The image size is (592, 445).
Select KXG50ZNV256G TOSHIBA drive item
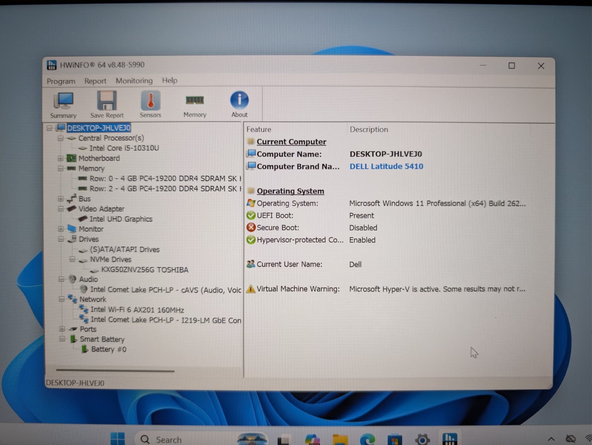point(145,270)
